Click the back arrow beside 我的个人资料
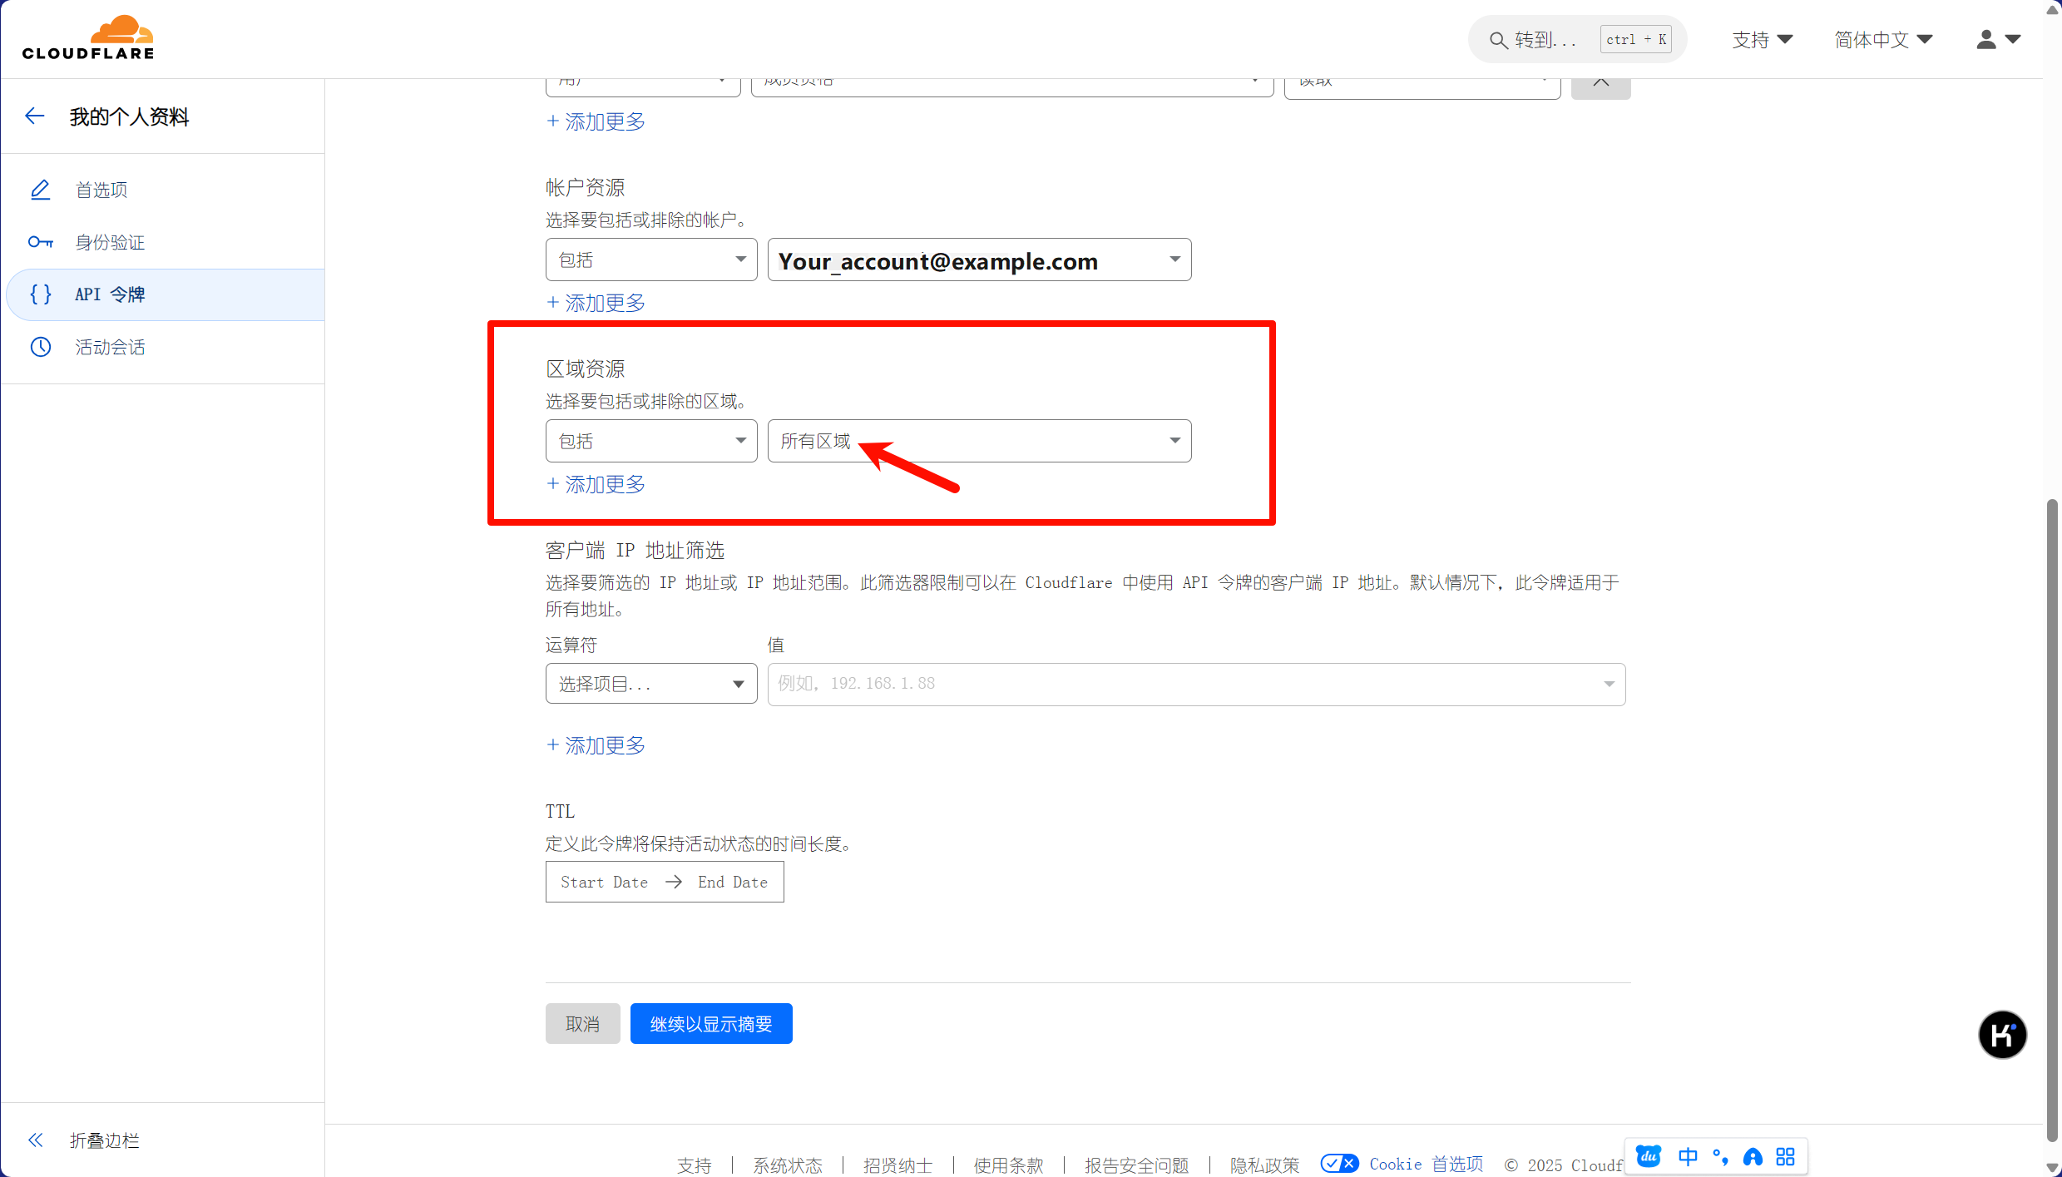 [x=35, y=116]
